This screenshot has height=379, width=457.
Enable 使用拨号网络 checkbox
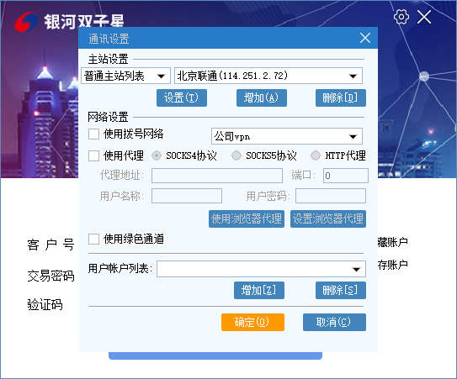(x=94, y=134)
